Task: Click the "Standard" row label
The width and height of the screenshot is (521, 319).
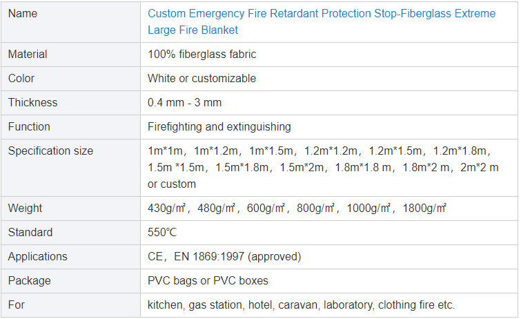Action: pos(30,232)
